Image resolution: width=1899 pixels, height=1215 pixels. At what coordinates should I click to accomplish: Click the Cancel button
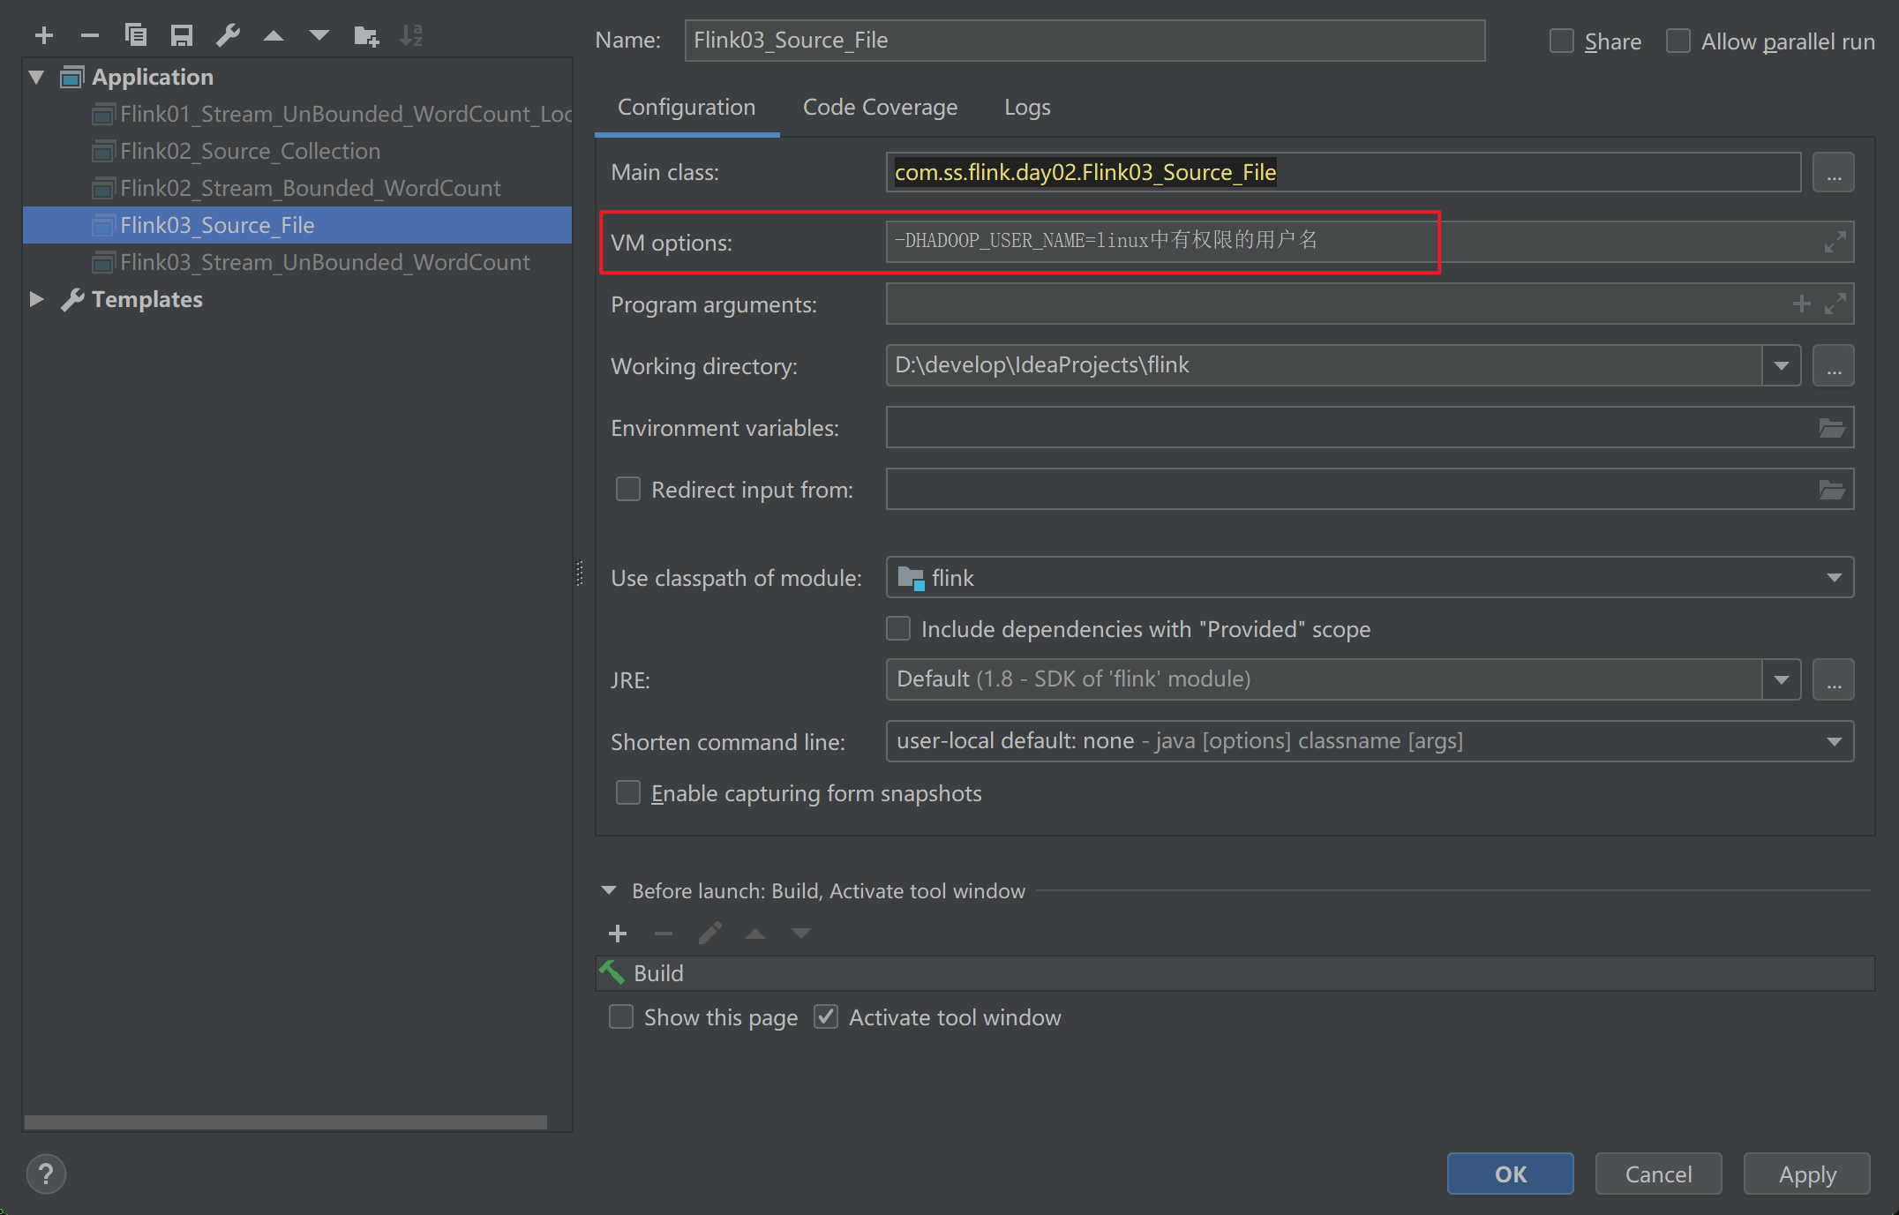click(x=1658, y=1174)
